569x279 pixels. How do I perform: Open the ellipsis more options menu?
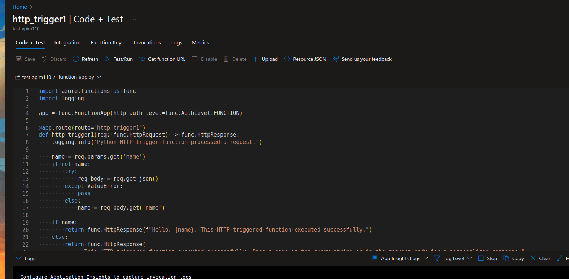click(136, 20)
